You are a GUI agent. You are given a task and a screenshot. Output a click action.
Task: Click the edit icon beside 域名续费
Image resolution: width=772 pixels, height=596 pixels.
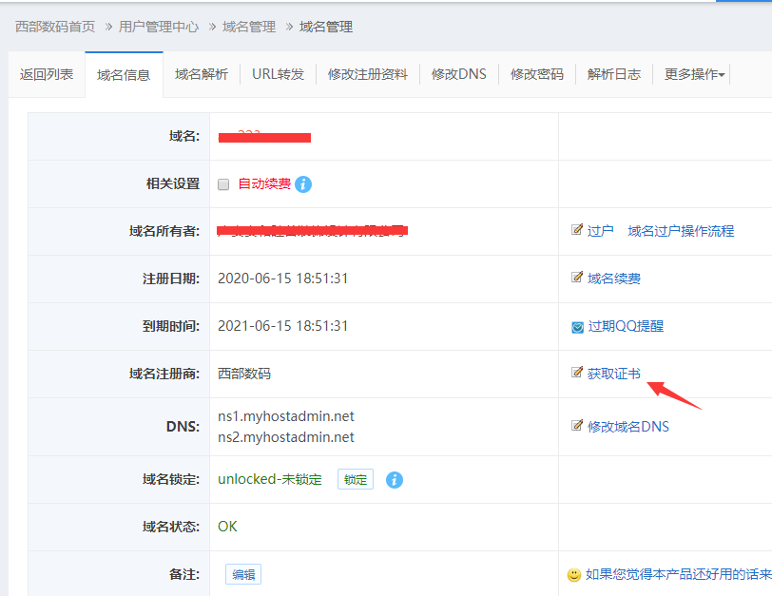(576, 278)
